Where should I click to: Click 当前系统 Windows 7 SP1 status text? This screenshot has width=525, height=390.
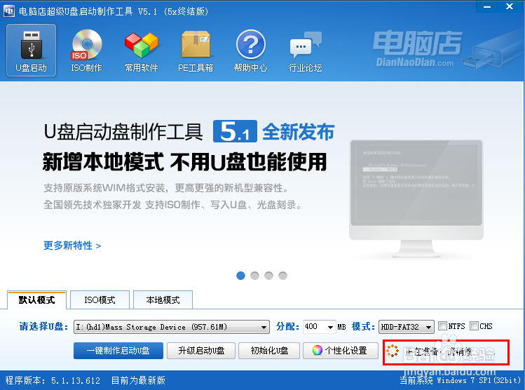460,380
